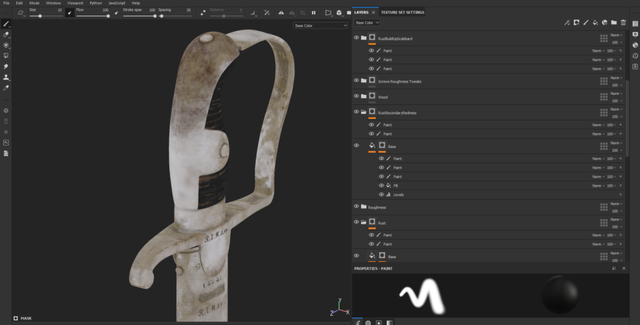Select the Eraser tool
This screenshot has width=640, height=325.
coord(6,35)
